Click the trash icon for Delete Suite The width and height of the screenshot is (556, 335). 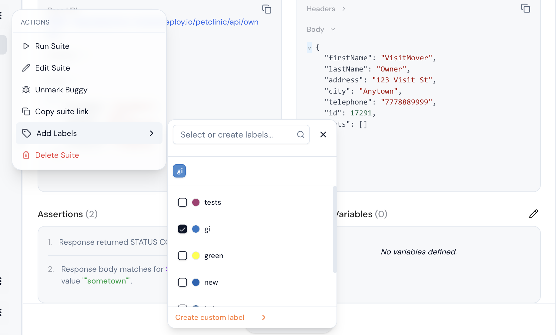click(x=26, y=155)
